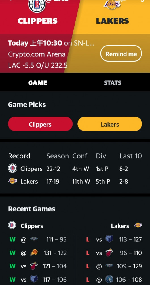Viewport: 150px width, 285px height.
Task: Open Clippers win over Pelicans 111–95
Action: coord(38,239)
